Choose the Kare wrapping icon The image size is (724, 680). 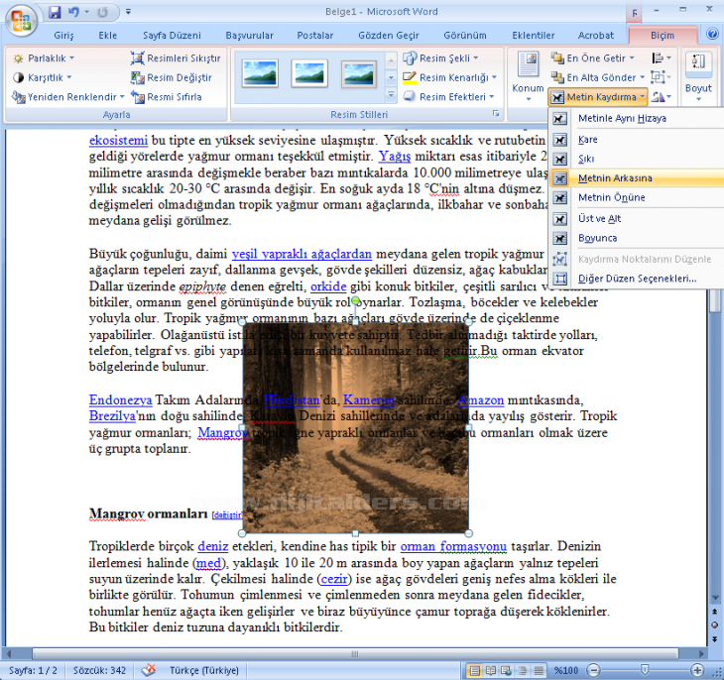[559, 140]
